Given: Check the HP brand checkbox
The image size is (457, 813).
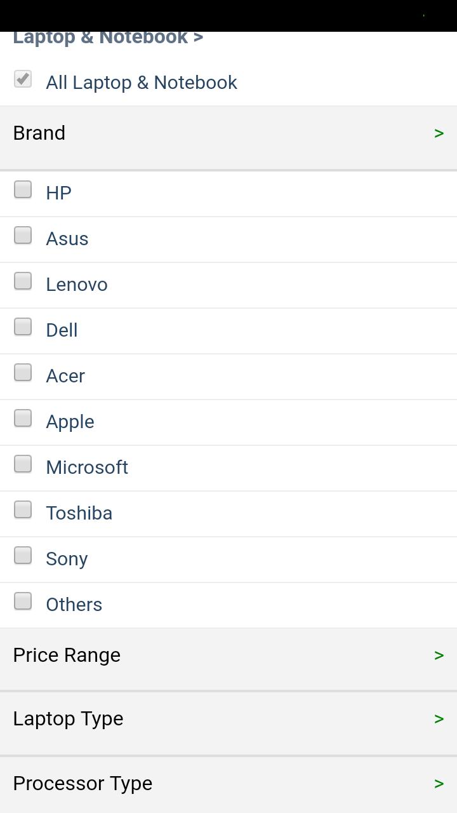Looking at the screenshot, I should tap(23, 189).
